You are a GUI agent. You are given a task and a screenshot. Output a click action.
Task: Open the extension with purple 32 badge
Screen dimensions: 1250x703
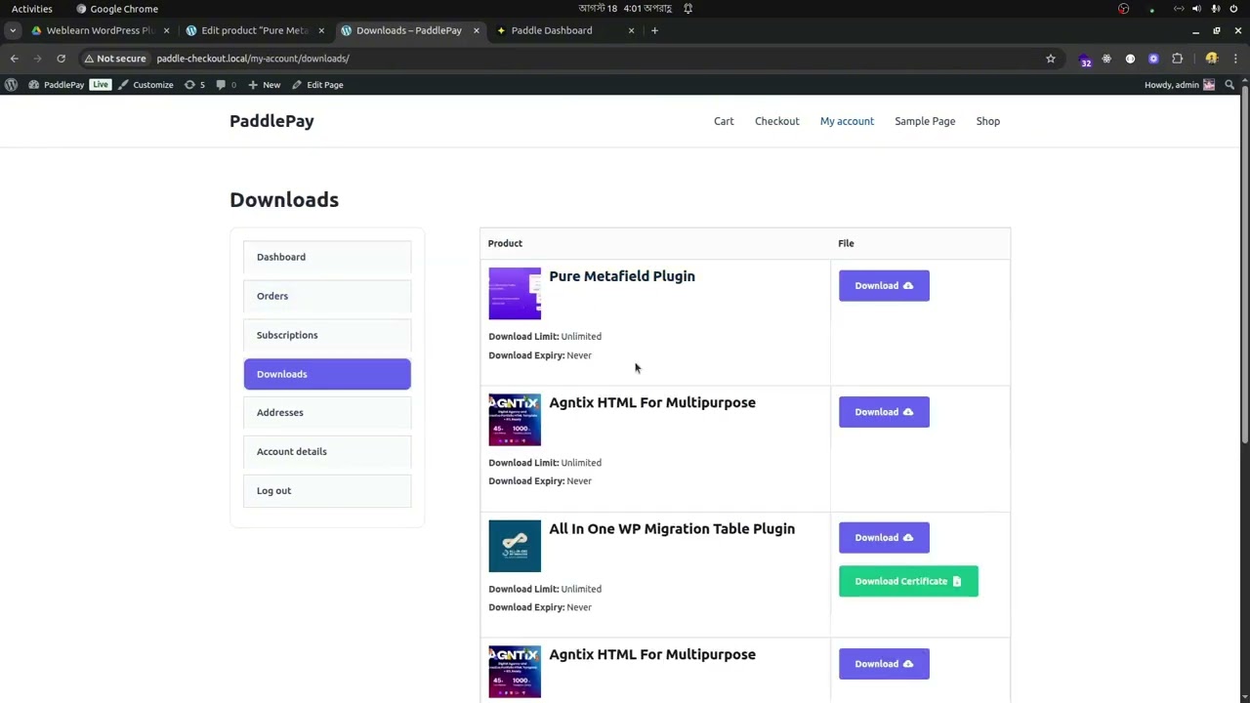[1085, 60]
